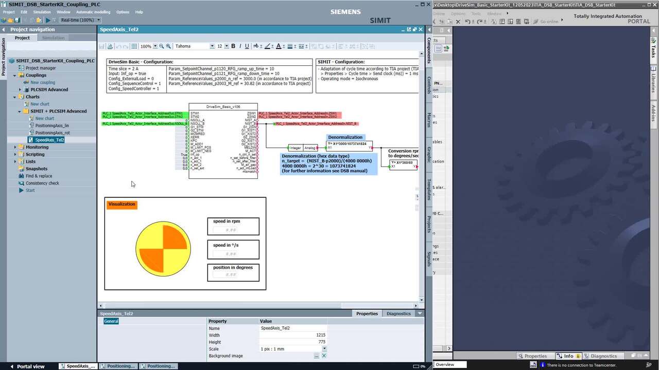Screen dimensions: 659x370
Task: Open the Automatic modelling menu
Action: 93,12
